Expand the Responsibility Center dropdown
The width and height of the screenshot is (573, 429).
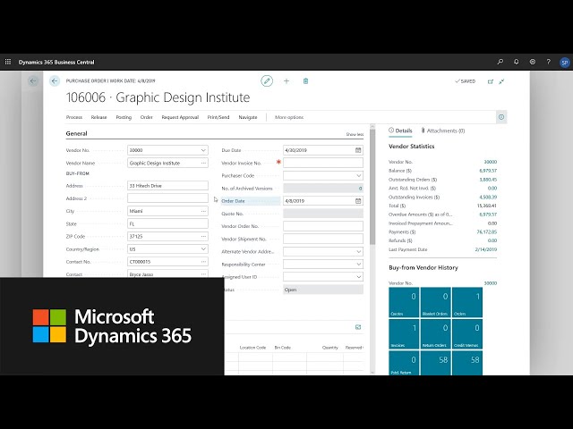pos(359,265)
